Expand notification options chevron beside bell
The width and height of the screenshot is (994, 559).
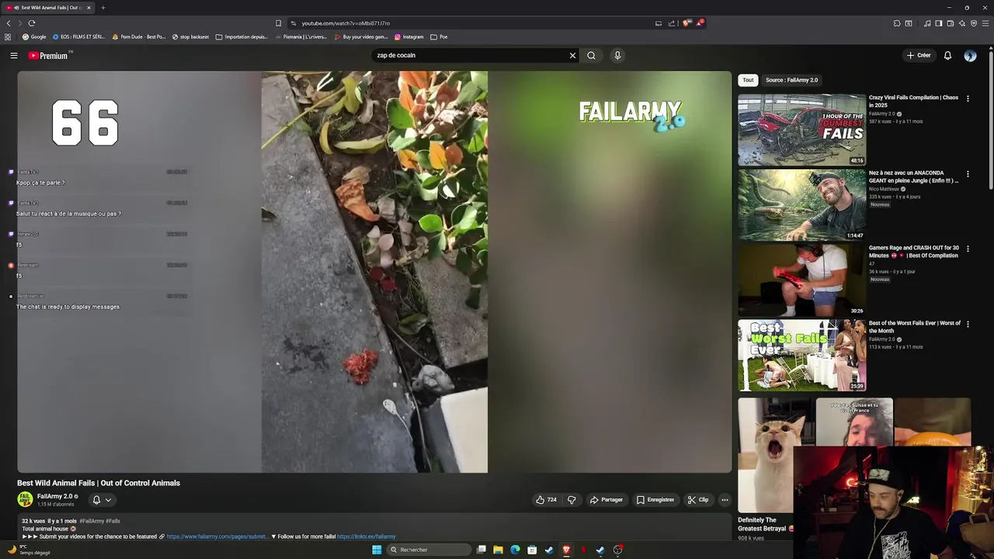coord(108,500)
